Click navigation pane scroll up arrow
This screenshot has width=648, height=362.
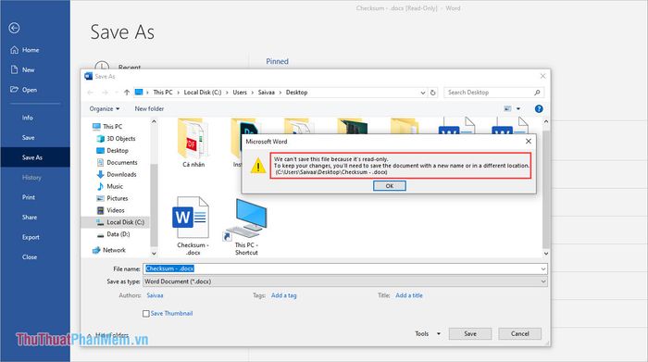pyautogui.click(x=154, y=121)
